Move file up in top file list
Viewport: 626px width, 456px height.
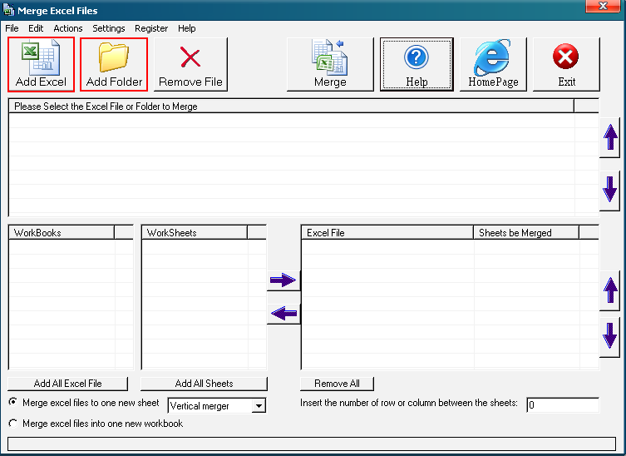pyautogui.click(x=610, y=137)
